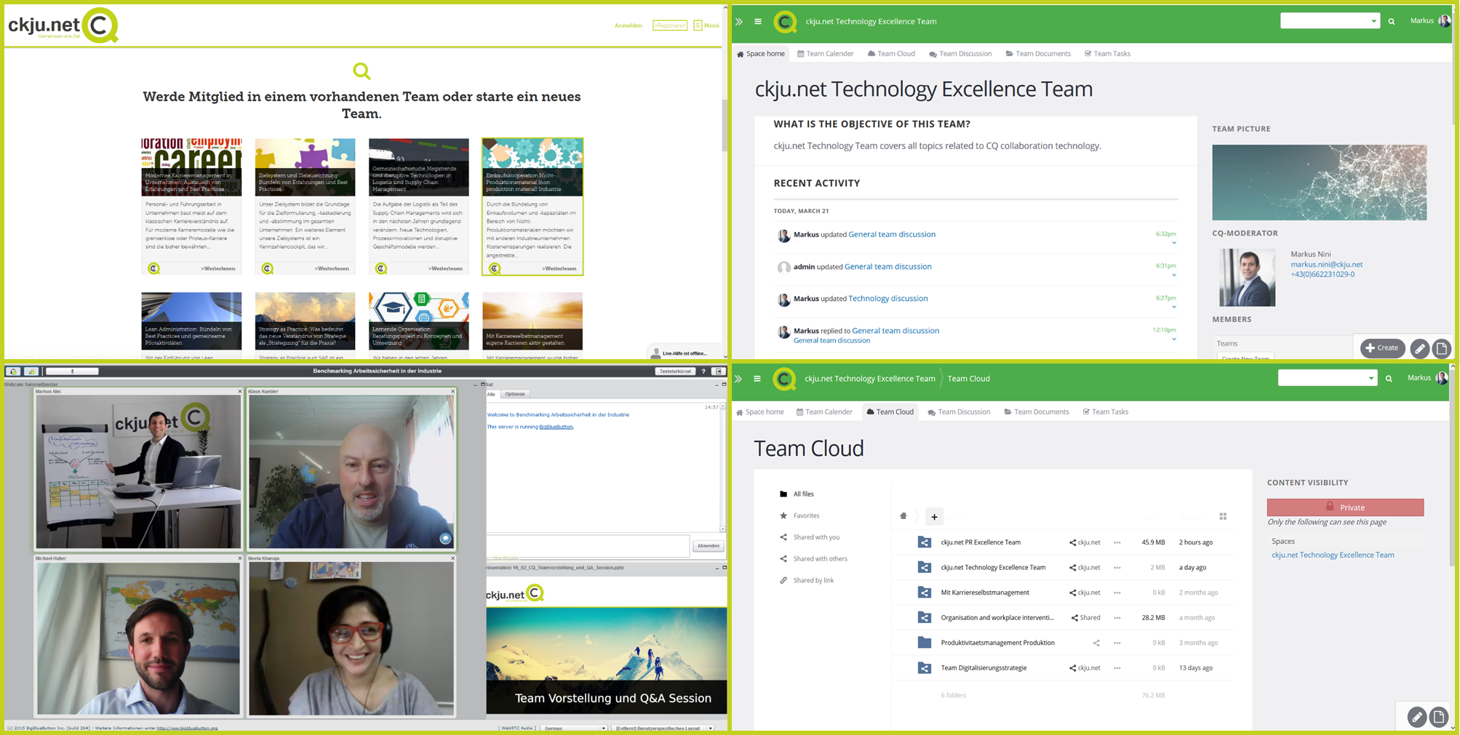Open the Technology discussion link
Screen dimensions: 1460x735
pyautogui.click(x=887, y=299)
